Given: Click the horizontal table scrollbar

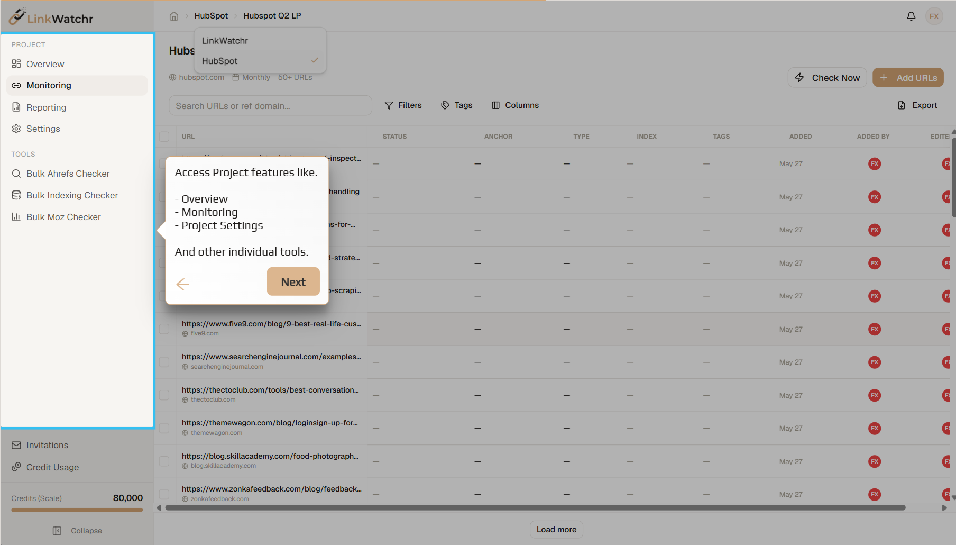Looking at the screenshot, I should click(x=535, y=508).
